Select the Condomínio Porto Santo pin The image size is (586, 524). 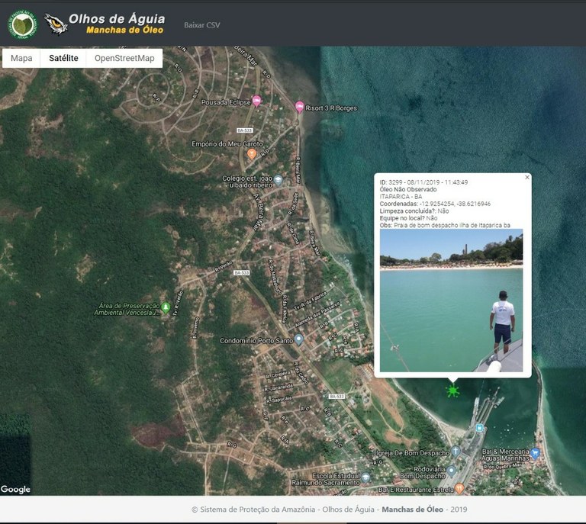click(298, 340)
